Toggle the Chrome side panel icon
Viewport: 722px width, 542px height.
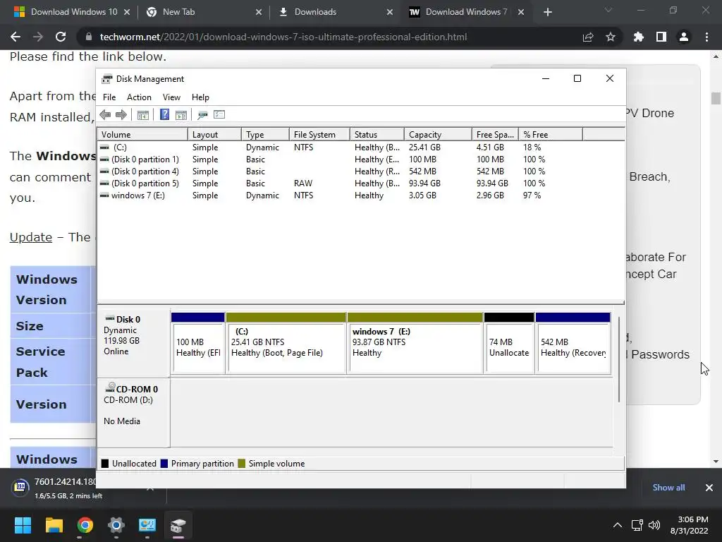[661, 37]
